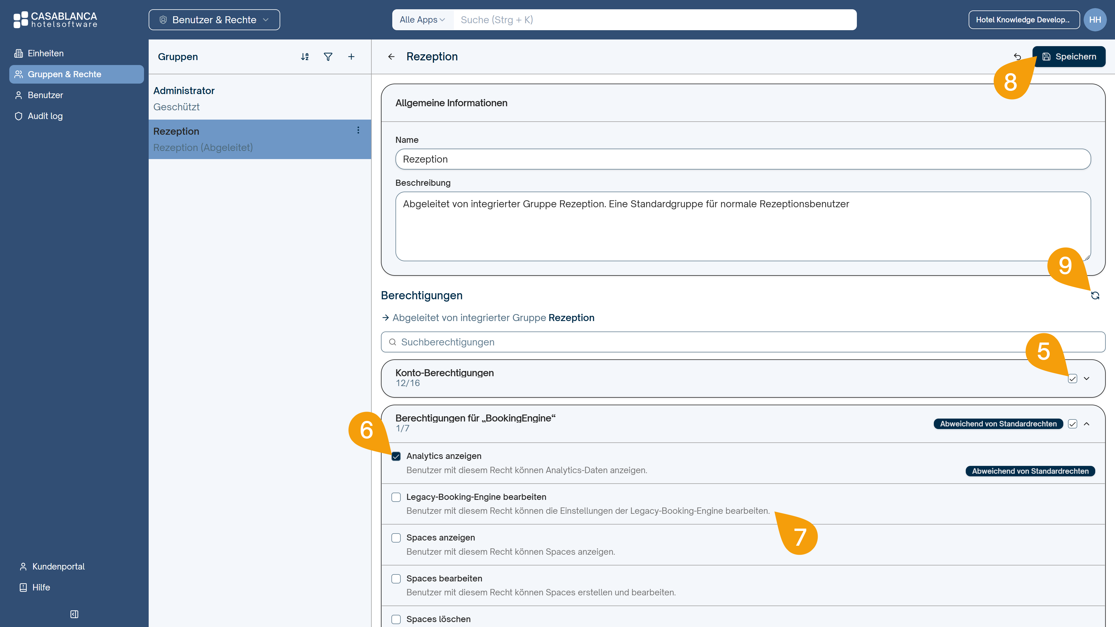1115x627 pixels.
Task: Follow the derived group Rezeption link
Action: pos(571,318)
